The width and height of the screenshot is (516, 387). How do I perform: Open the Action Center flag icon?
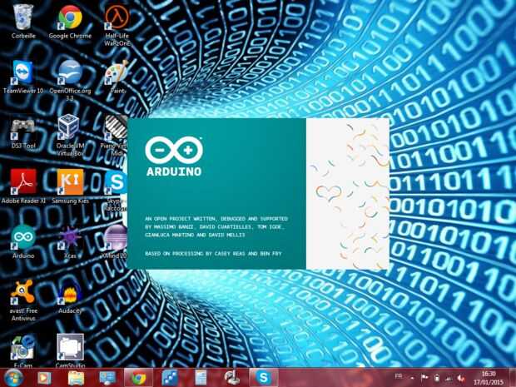pos(424,378)
